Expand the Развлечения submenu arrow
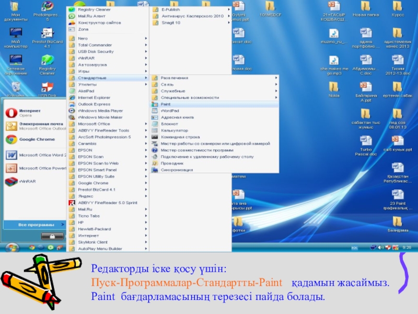This screenshot has width=418, height=314. (276, 77)
